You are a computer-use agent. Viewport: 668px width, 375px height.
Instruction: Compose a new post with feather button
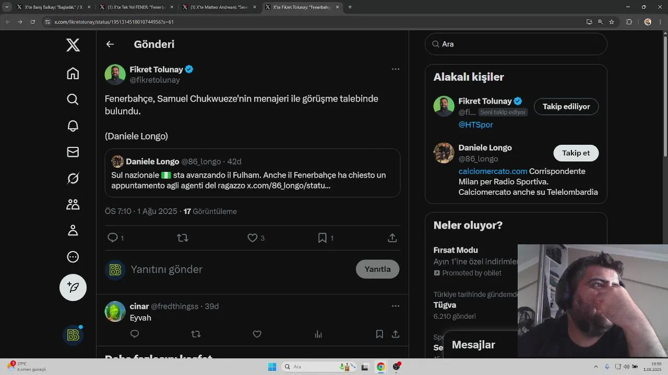click(x=73, y=287)
